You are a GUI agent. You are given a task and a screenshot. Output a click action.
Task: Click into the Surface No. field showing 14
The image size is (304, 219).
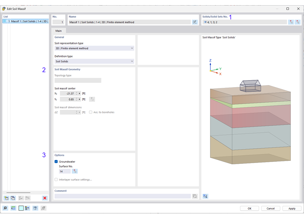pyautogui.click(x=65, y=171)
